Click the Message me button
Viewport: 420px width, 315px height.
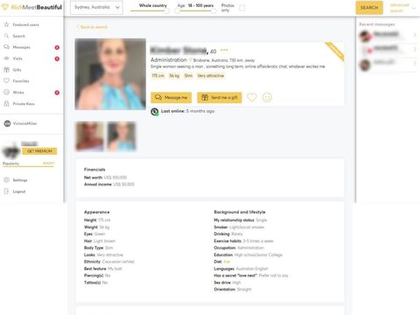click(x=171, y=97)
